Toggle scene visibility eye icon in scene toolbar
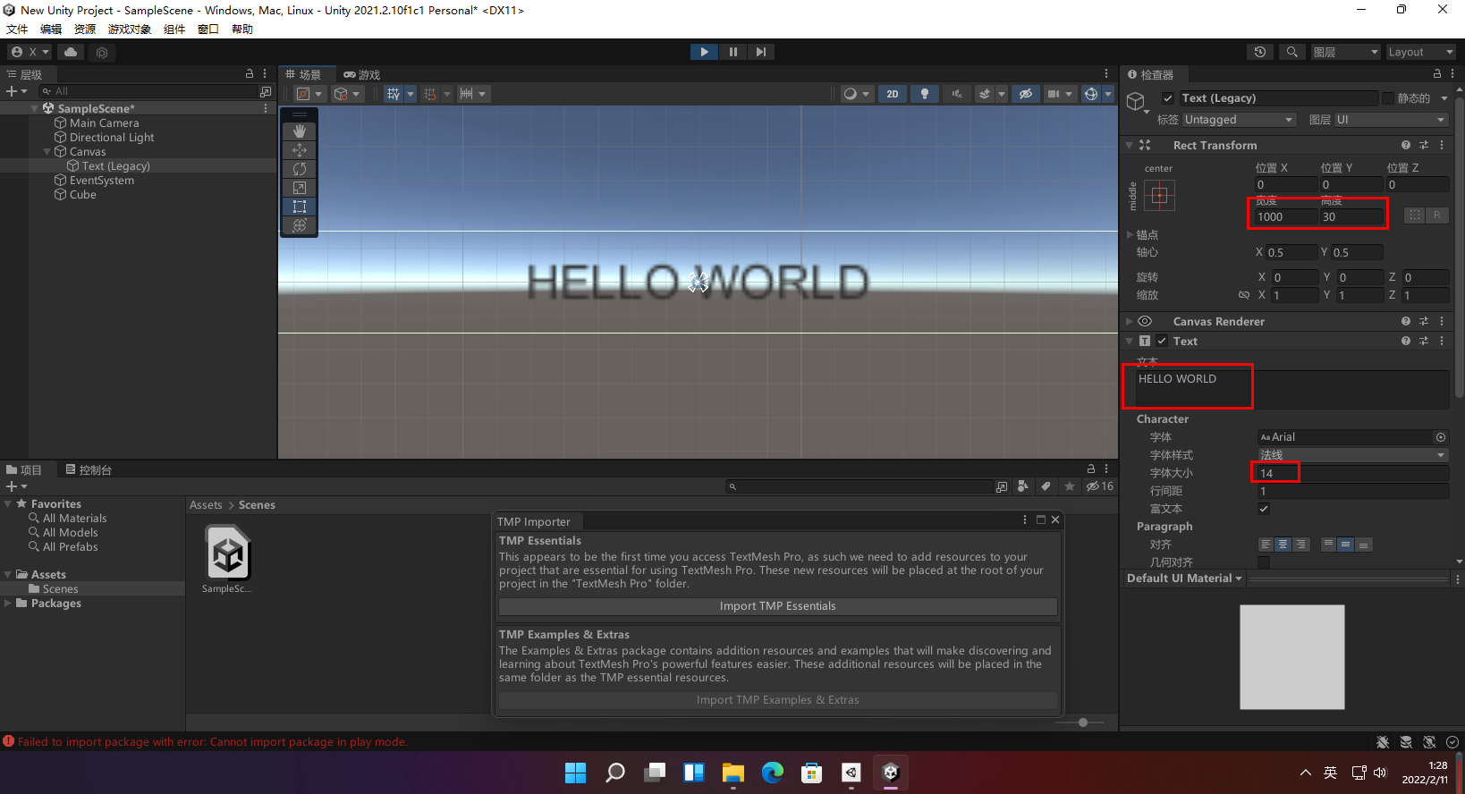This screenshot has width=1465, height=794. pyautogui.click(x=1026, y=94)
